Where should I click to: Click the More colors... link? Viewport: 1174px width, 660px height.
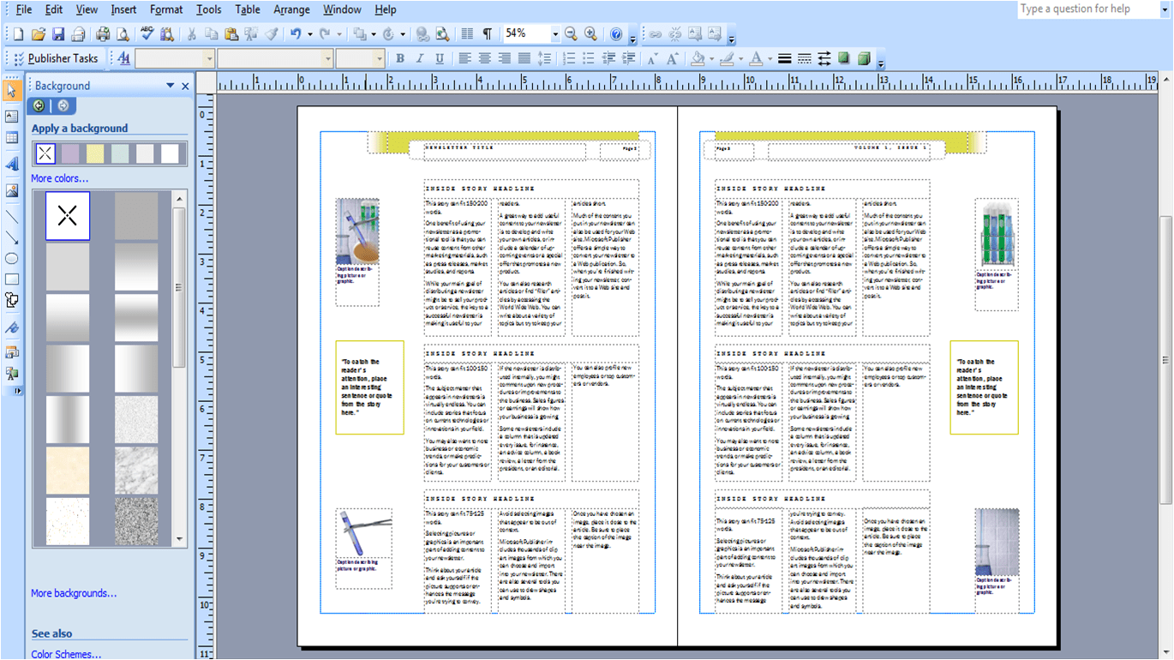pos(59,178)
